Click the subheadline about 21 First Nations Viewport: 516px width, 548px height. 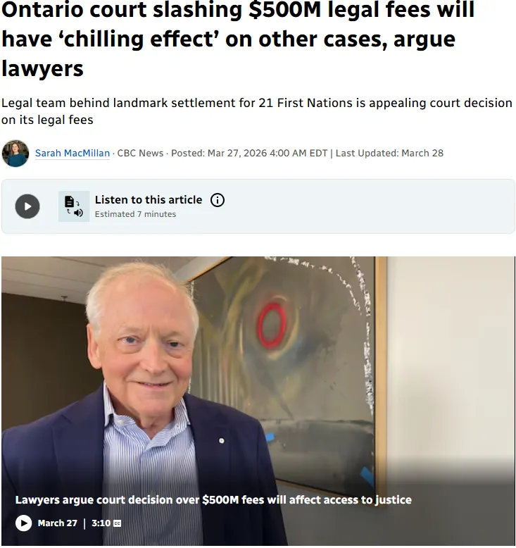point(257,111)
